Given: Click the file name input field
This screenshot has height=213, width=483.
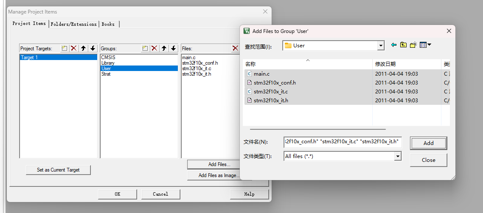Looking at the screenshot, I should (x=342, y=142).
